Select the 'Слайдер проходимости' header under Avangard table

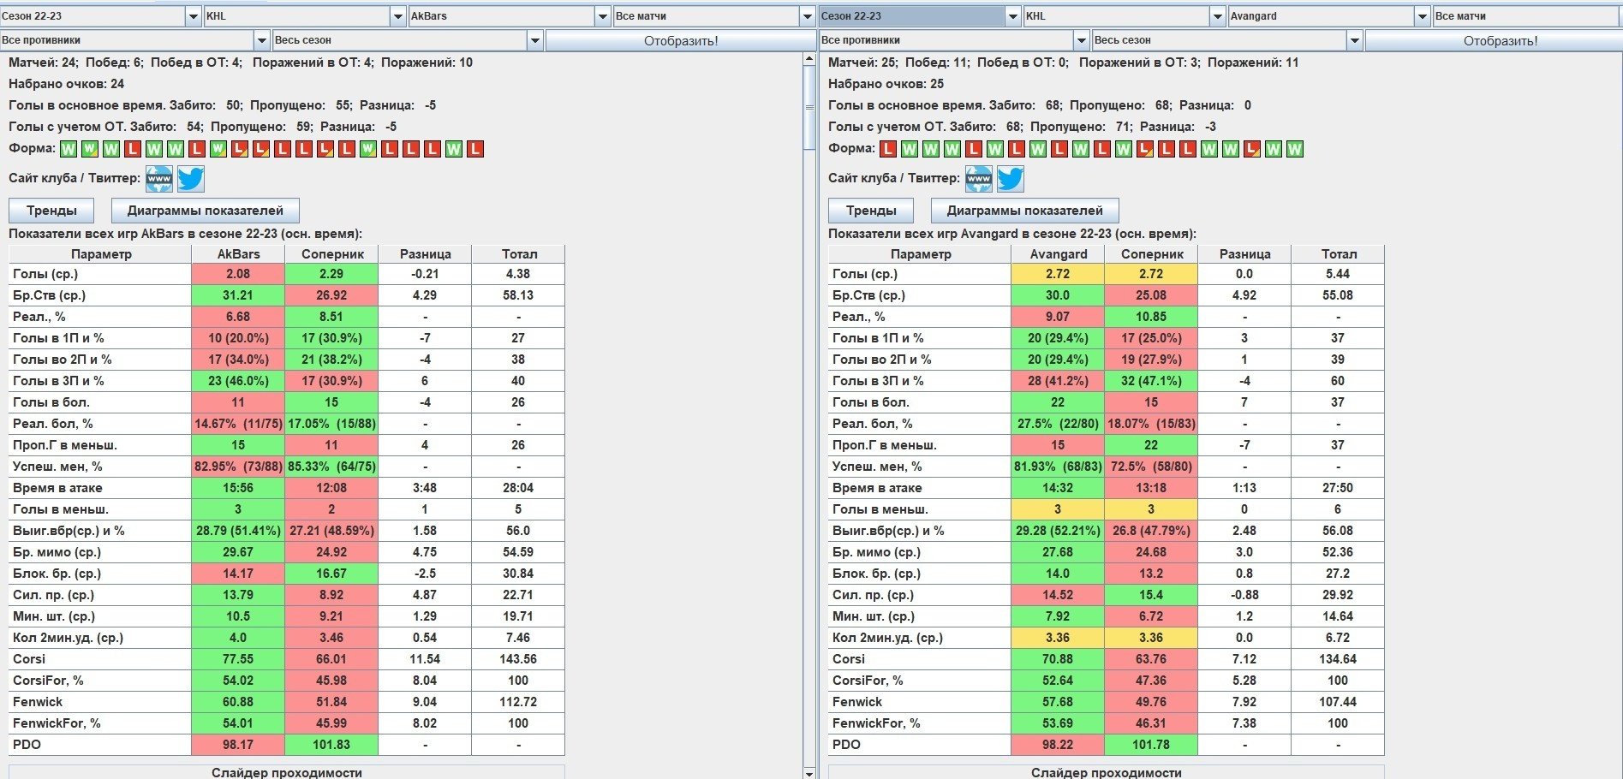pyautogui.click(x=1106, y=772)
